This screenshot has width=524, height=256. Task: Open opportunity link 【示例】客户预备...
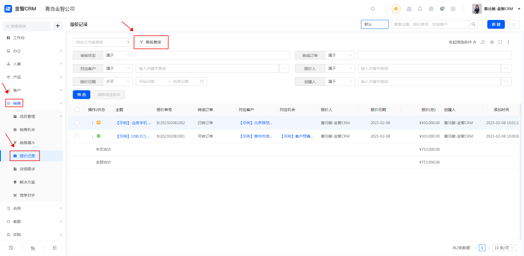pos(297,136)
